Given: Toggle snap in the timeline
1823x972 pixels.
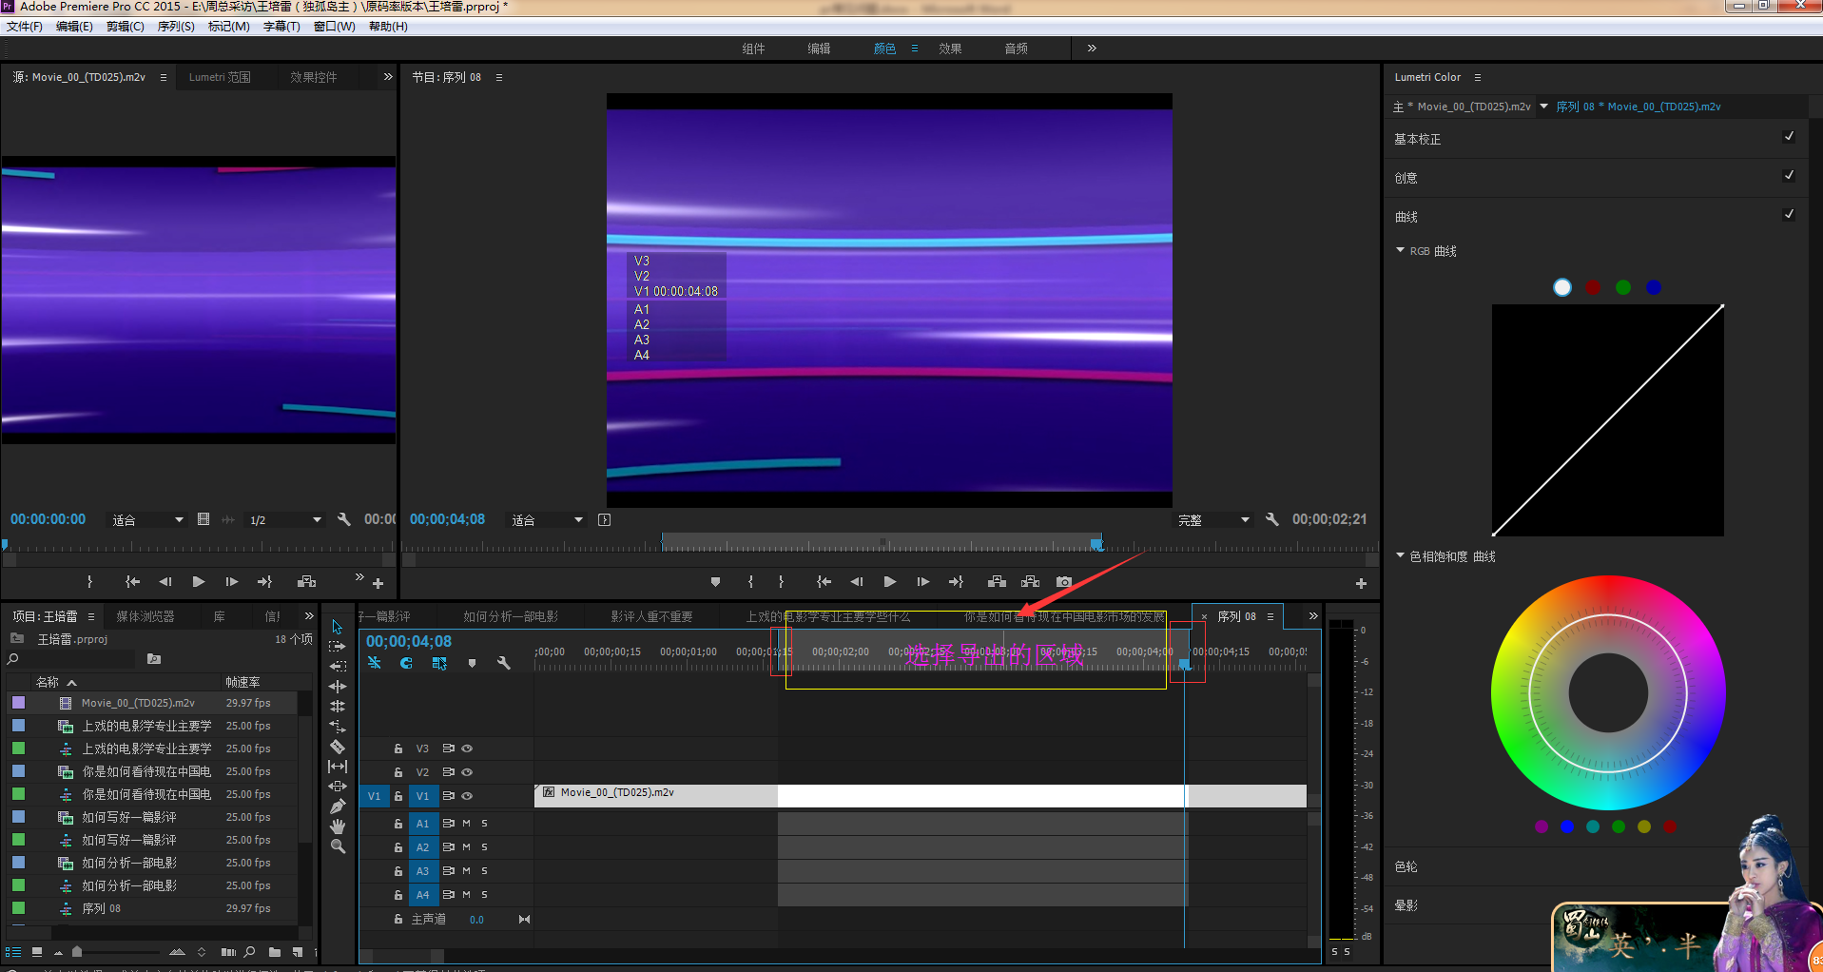Looking at the screenshot, I should pos(406,663).
